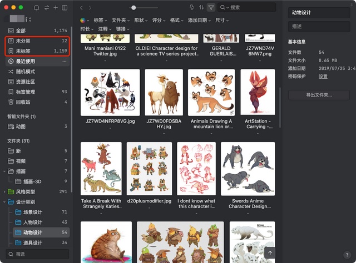Open the 视频 folder

click(x=37, y=161)
